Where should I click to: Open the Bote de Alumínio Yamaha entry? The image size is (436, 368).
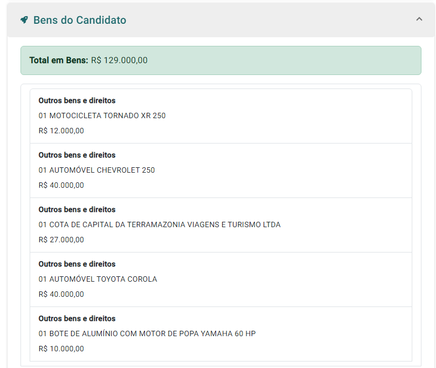pos(147,333)
